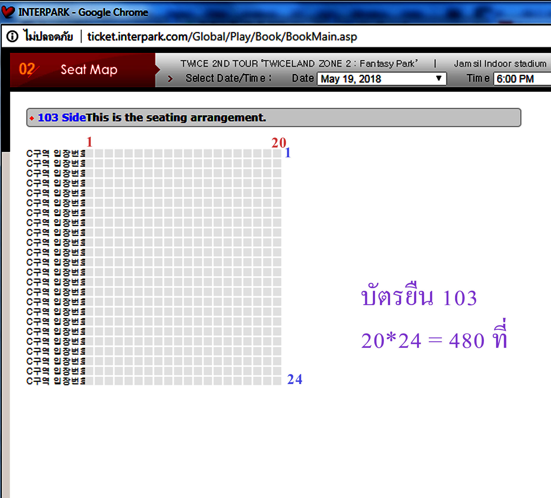Viewport: 551px width, 498px height.
Task: Click the site information icon in address bar
Action: click(x=12, y=37)
